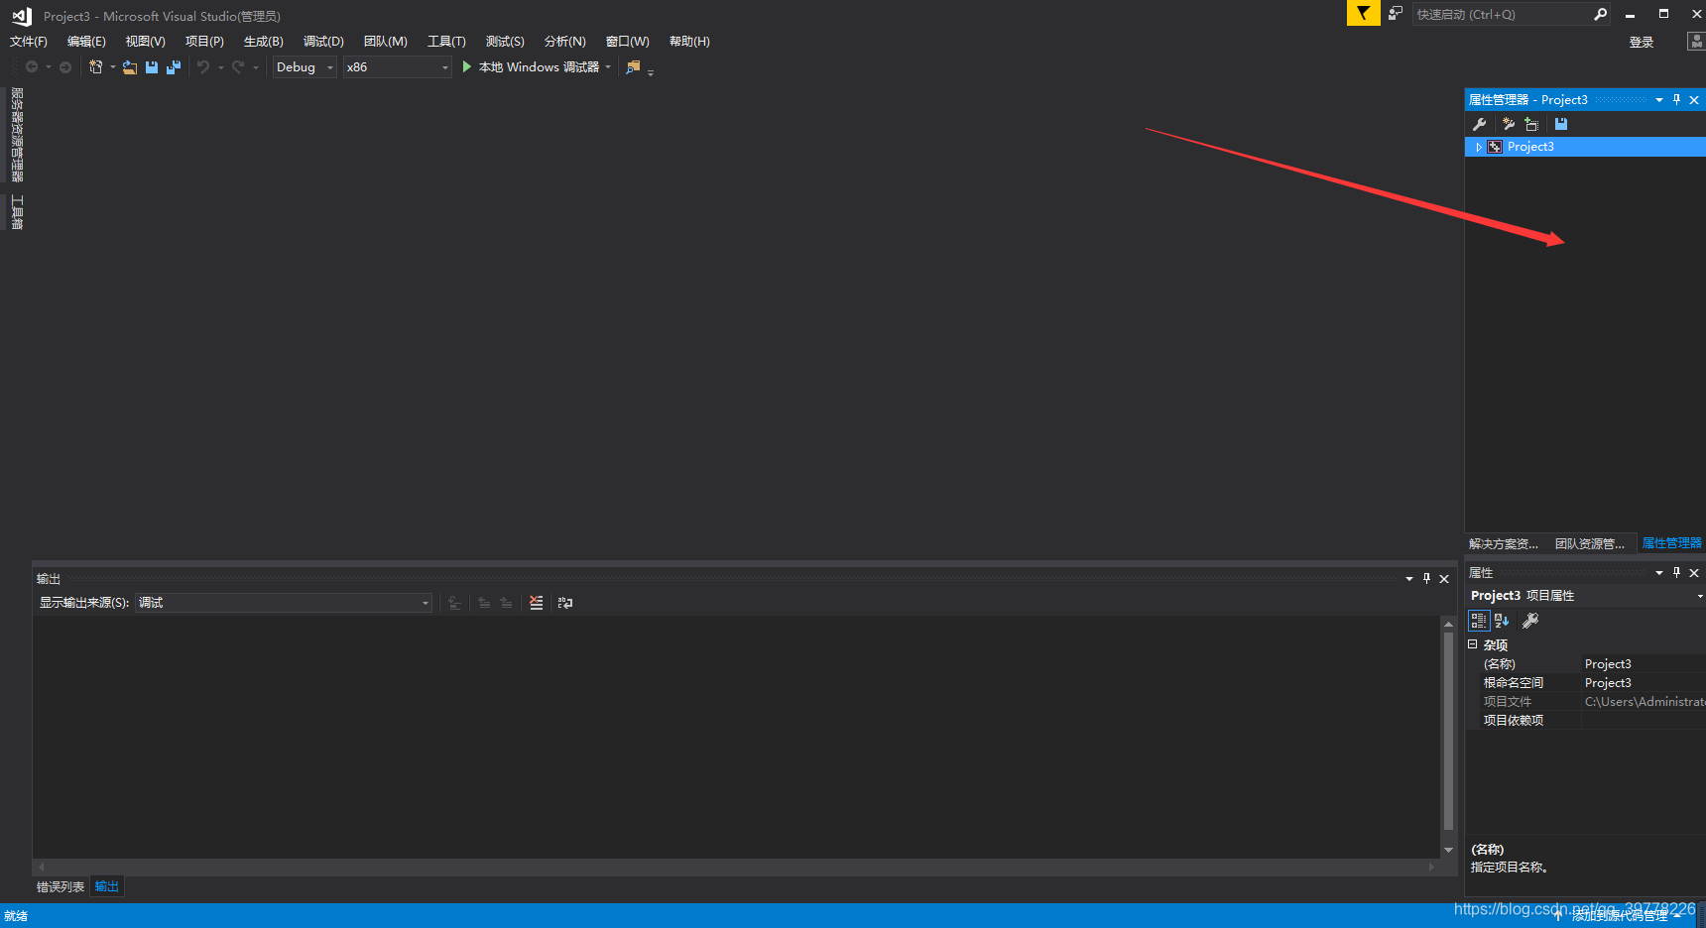
Task: Click the New Project toolbar icon
Action: (95, 67)
